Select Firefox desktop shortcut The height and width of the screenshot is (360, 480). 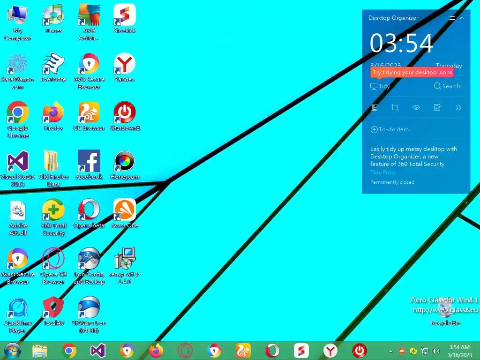[x=53, y=116]
